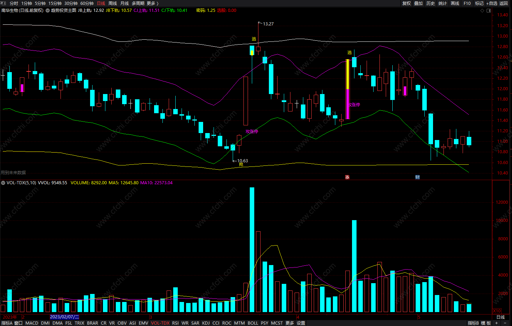Open 历史 history view
Viewport: 512px width, 326px height.
(431, 3)
